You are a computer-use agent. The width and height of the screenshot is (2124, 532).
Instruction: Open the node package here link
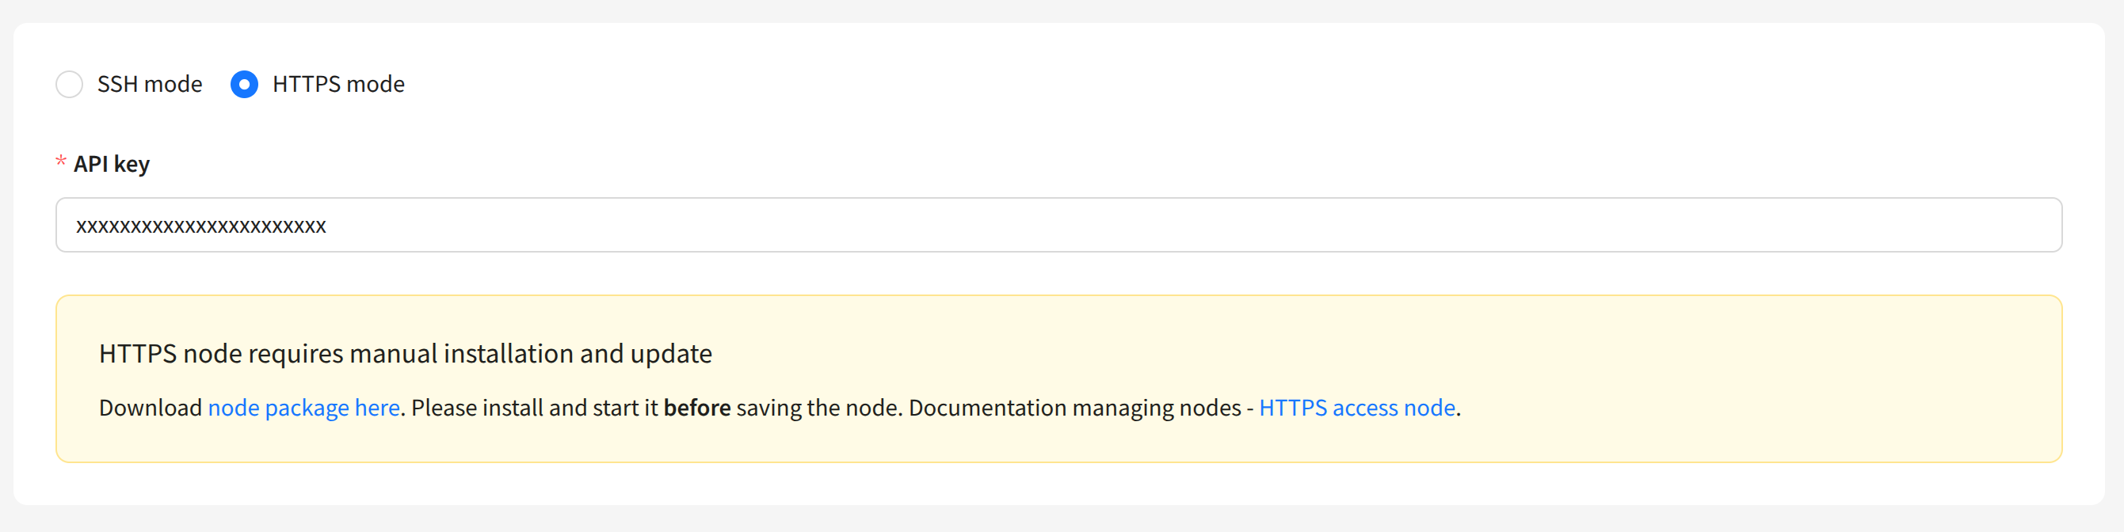click(303, 408)
